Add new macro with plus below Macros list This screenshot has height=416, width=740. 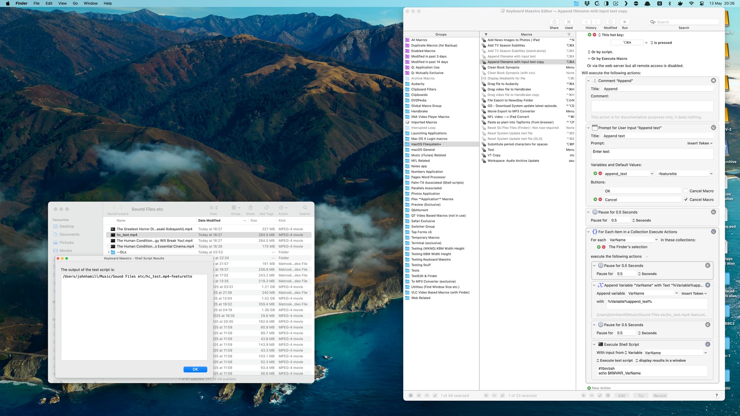point(486,396)
